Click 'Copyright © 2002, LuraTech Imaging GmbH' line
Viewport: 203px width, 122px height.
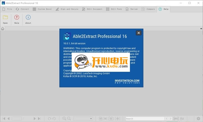click(x=86, y=73)
